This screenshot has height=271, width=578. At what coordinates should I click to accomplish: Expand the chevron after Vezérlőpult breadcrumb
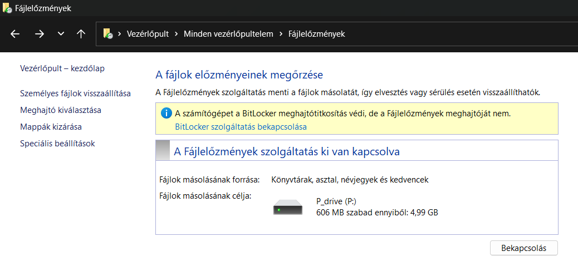[176, 35]
